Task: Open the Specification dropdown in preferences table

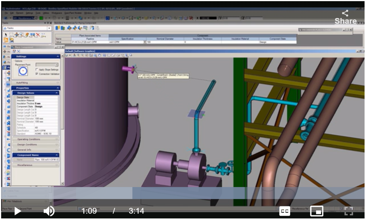Action: (145, 42)
